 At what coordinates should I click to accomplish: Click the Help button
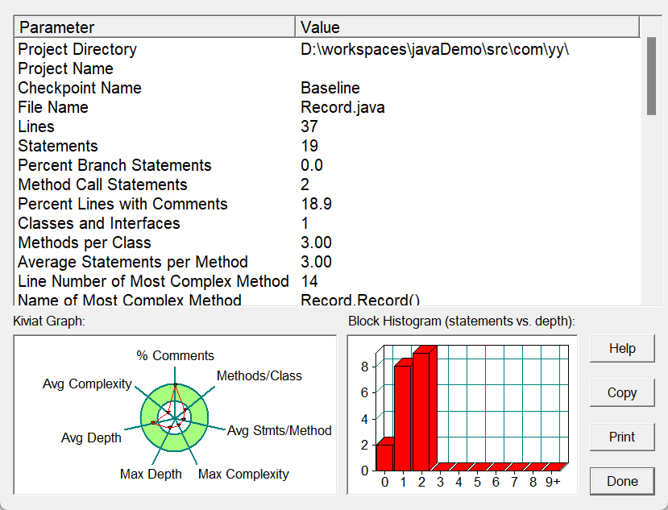pos(622,349)
